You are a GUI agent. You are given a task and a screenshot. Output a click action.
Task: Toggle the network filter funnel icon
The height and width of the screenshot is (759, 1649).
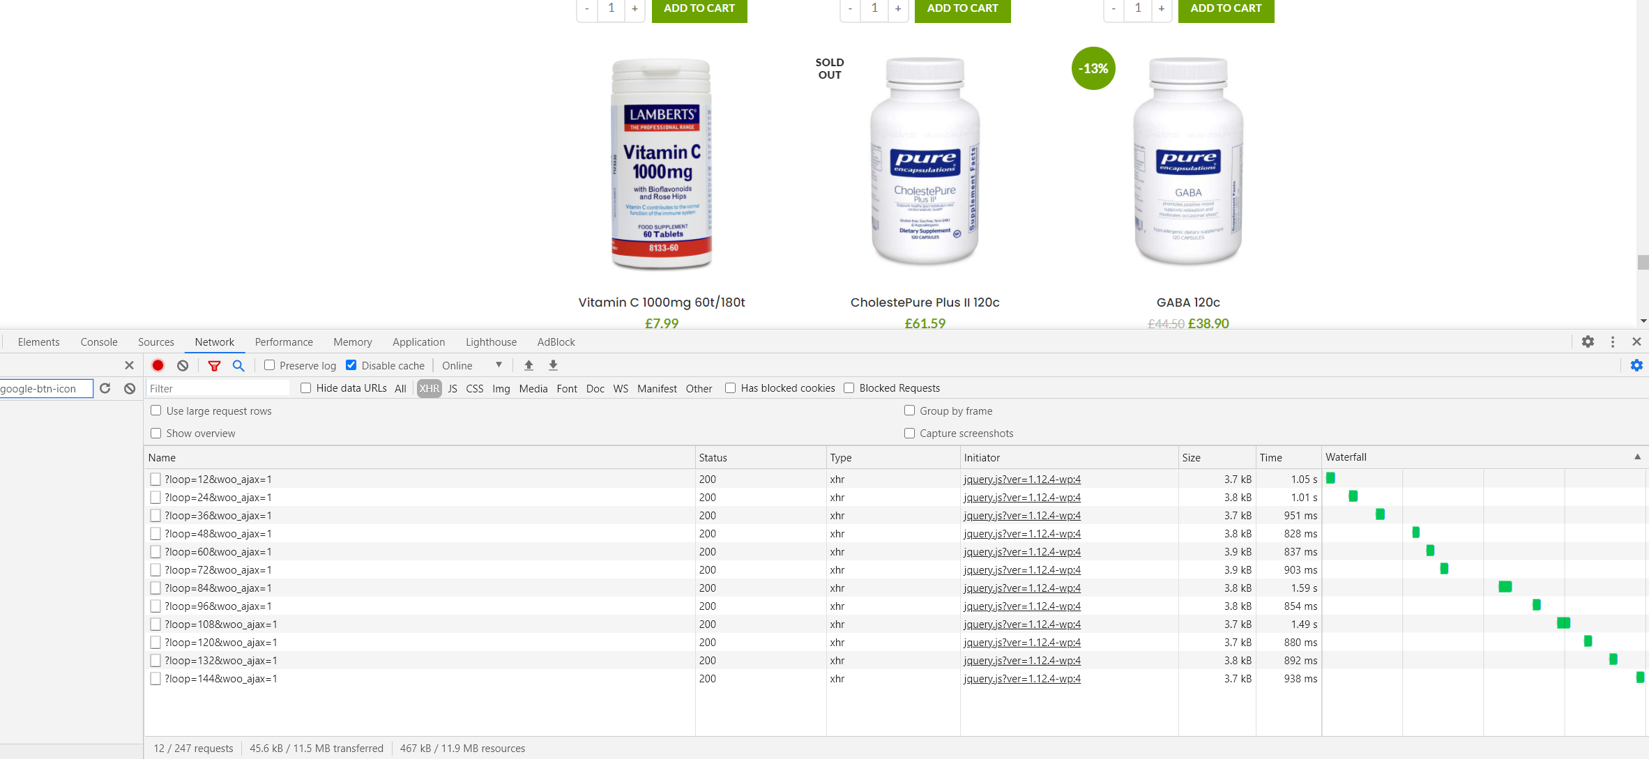214,365
